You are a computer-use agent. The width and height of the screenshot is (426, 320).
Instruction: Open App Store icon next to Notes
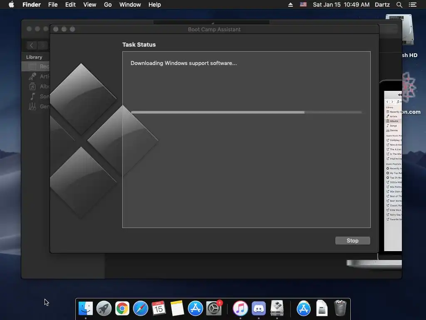[196, 308]
